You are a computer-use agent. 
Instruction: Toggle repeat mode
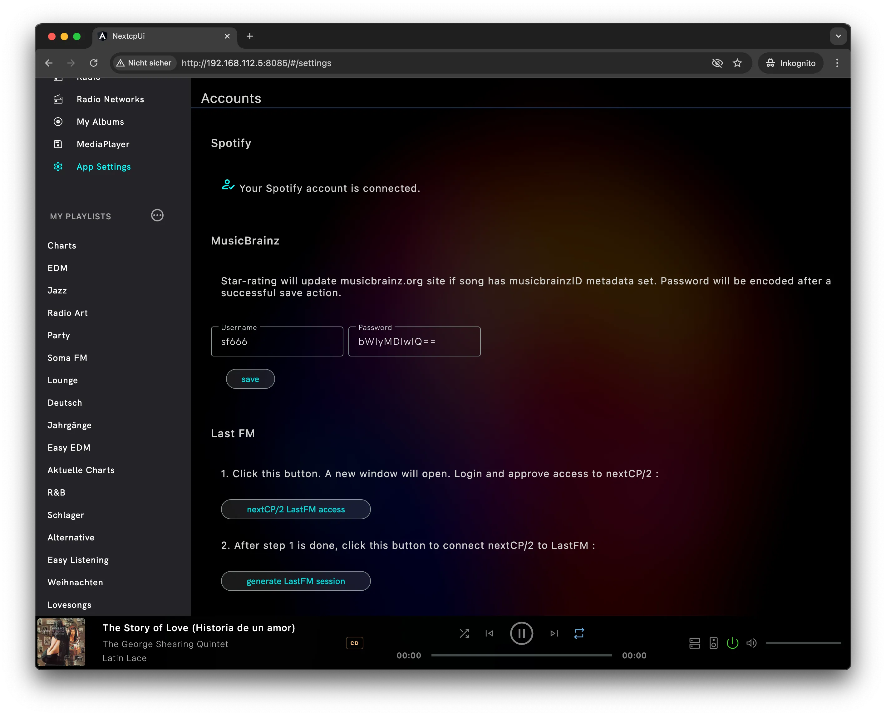coord(579,633)
